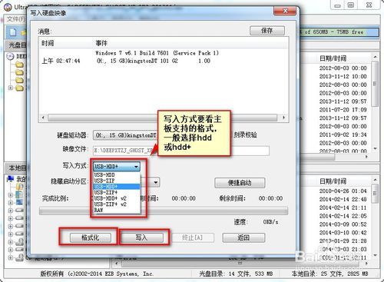This screenshot has width=384, height=282.
Task: Select the DEE disc icon in disc tree
Action: pyautogui.click(x=10, y=56)
